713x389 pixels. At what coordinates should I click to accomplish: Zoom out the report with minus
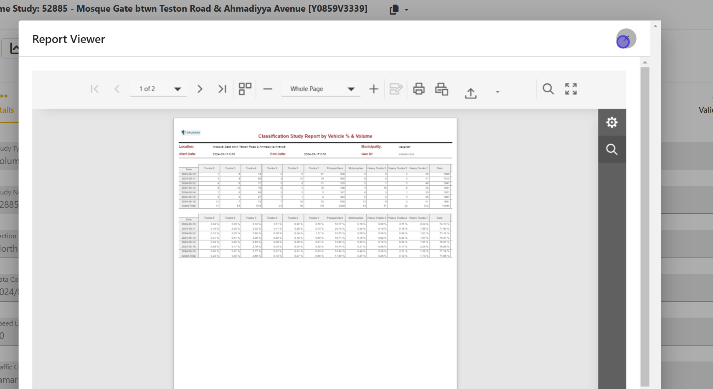268,89
